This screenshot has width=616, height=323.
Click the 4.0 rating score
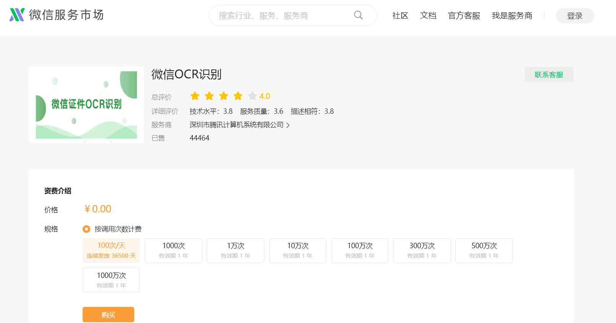(265, 96)
